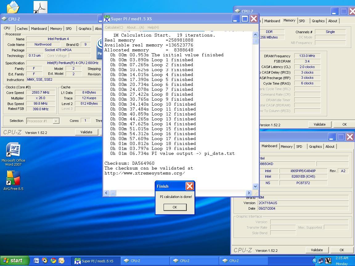Click the DRAM Frequency value 133.0 MHz
The image size is (355, 266).
(x=307, y=56)
